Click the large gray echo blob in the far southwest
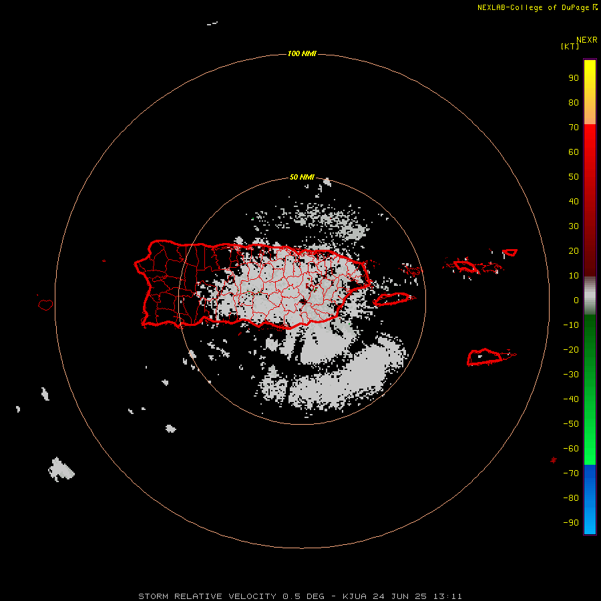Screen dimensions: 601x601 (x=61, y=469)
